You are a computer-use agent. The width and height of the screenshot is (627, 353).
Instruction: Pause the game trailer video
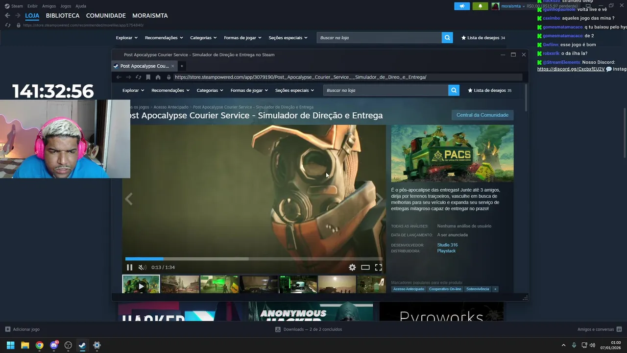[129, 267]
